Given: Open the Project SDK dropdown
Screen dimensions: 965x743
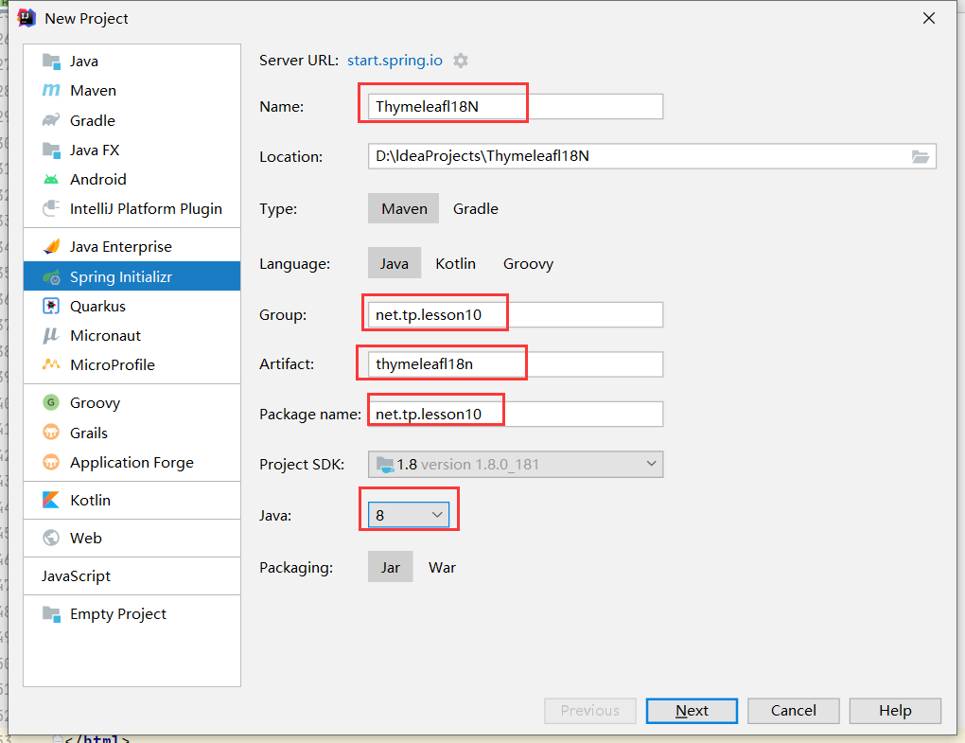Looking at the screenshot, I should click(x=515, y=464).
